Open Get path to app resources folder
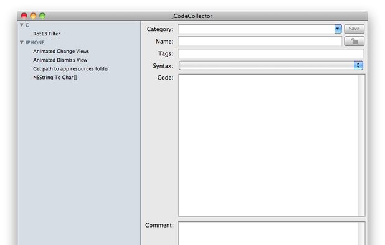This screenshot has height=245, width=385. [71, 69]
